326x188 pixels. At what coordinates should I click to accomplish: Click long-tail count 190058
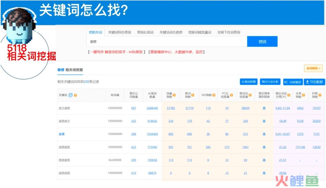coord(152,160)
